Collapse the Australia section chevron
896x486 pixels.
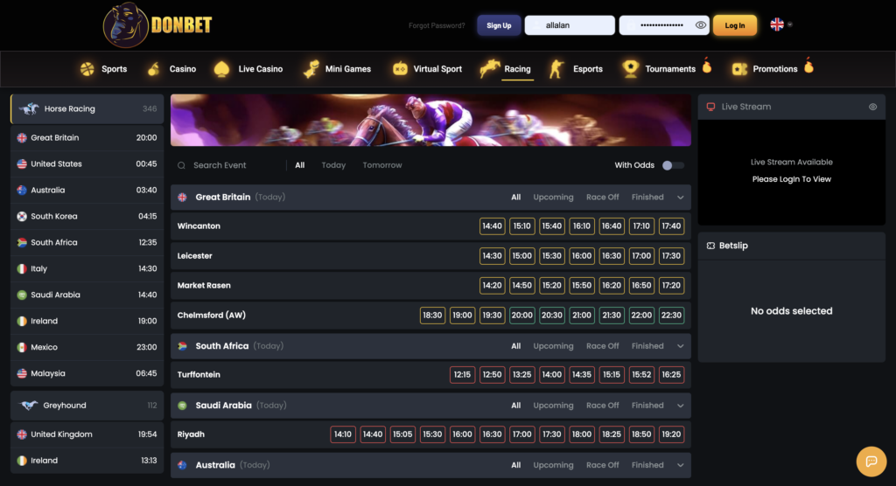coord(680,465)
